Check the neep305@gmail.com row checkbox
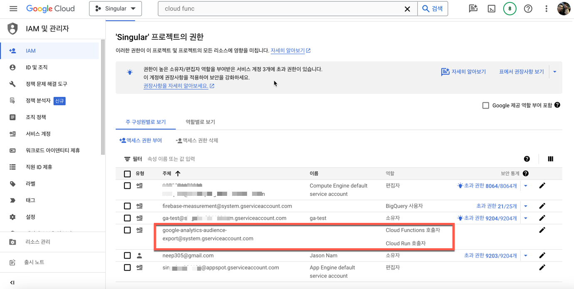Viewport: 574px width, 289px height. point(127,255)
